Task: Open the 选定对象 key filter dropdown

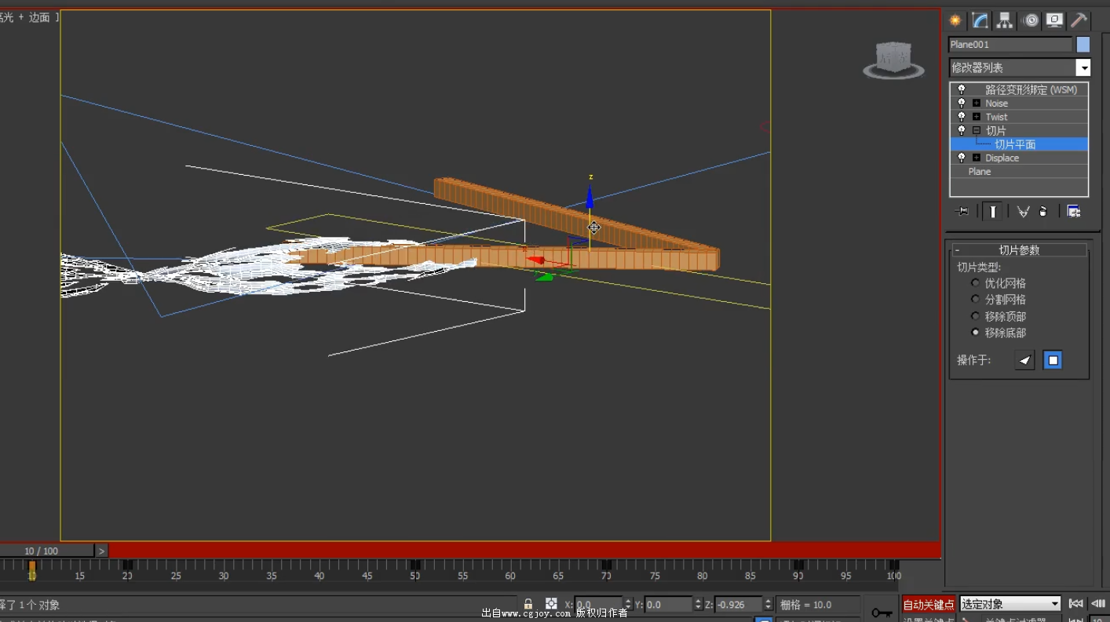Action: click(1010, 604)
